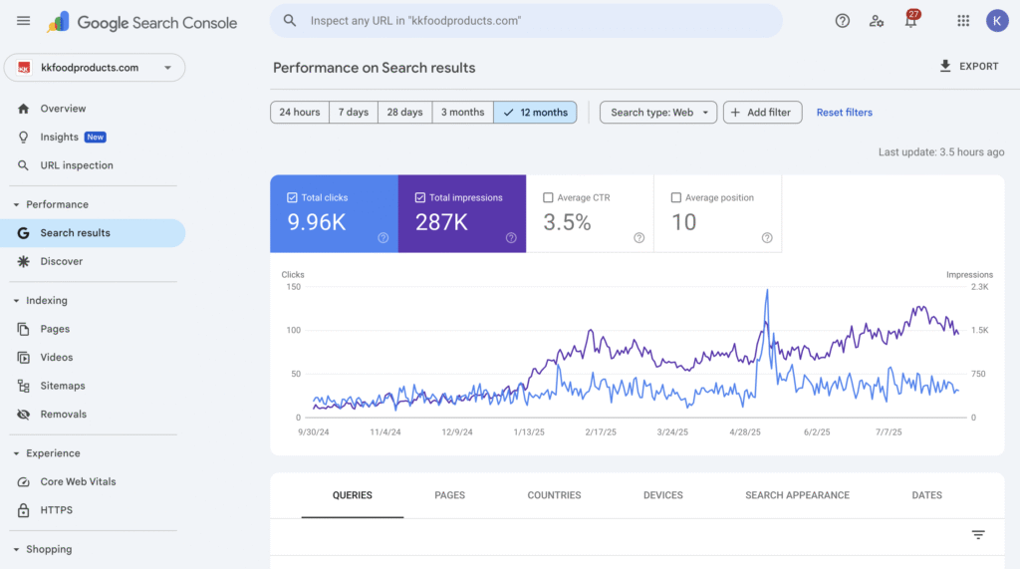Click the New badge beside Insights

[x=96, y=137]
